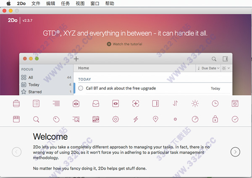This screenshot has width=252, height=178.
Task: Select the square eye icon
Action: [x=115, y=104]
